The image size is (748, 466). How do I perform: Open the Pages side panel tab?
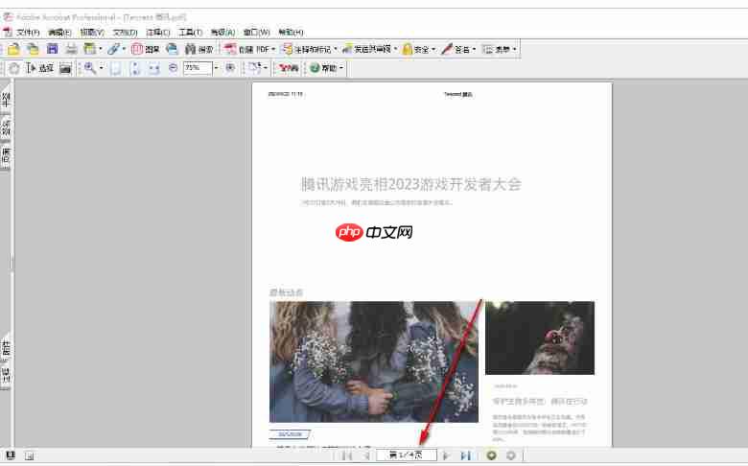tap(6, 157)
